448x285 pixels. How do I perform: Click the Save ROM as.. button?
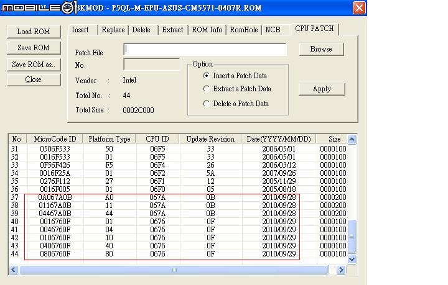(34, 65)
